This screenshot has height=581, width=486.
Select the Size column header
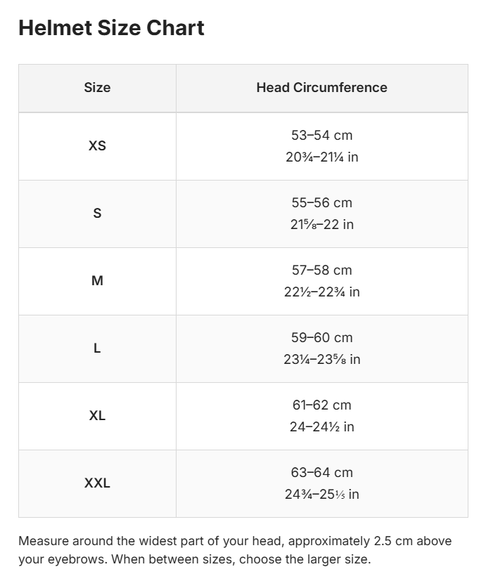(97, 89)
